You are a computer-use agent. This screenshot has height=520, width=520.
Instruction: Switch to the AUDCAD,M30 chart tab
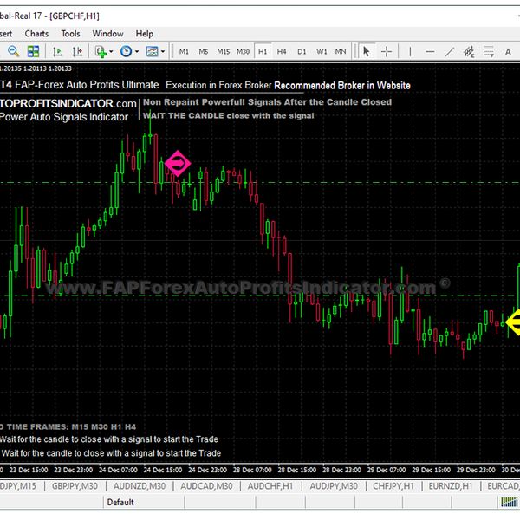point(206,486)
